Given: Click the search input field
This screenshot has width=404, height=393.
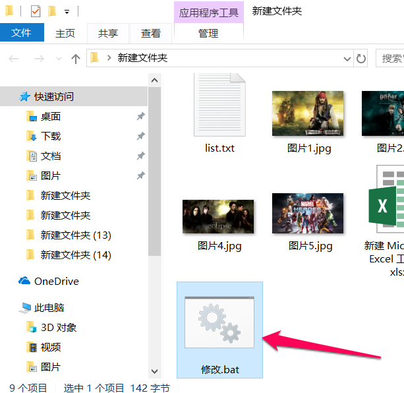Looking at the screenshot, I should pos(391,58).
